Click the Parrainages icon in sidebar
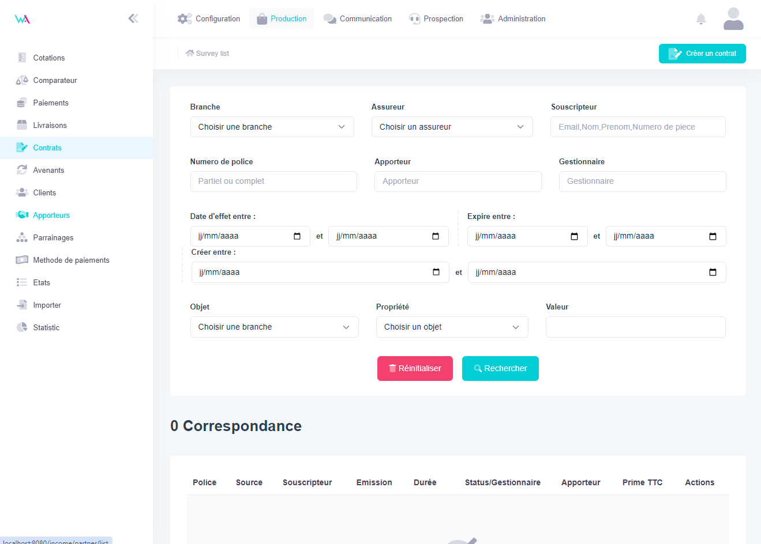 (22, 237)
